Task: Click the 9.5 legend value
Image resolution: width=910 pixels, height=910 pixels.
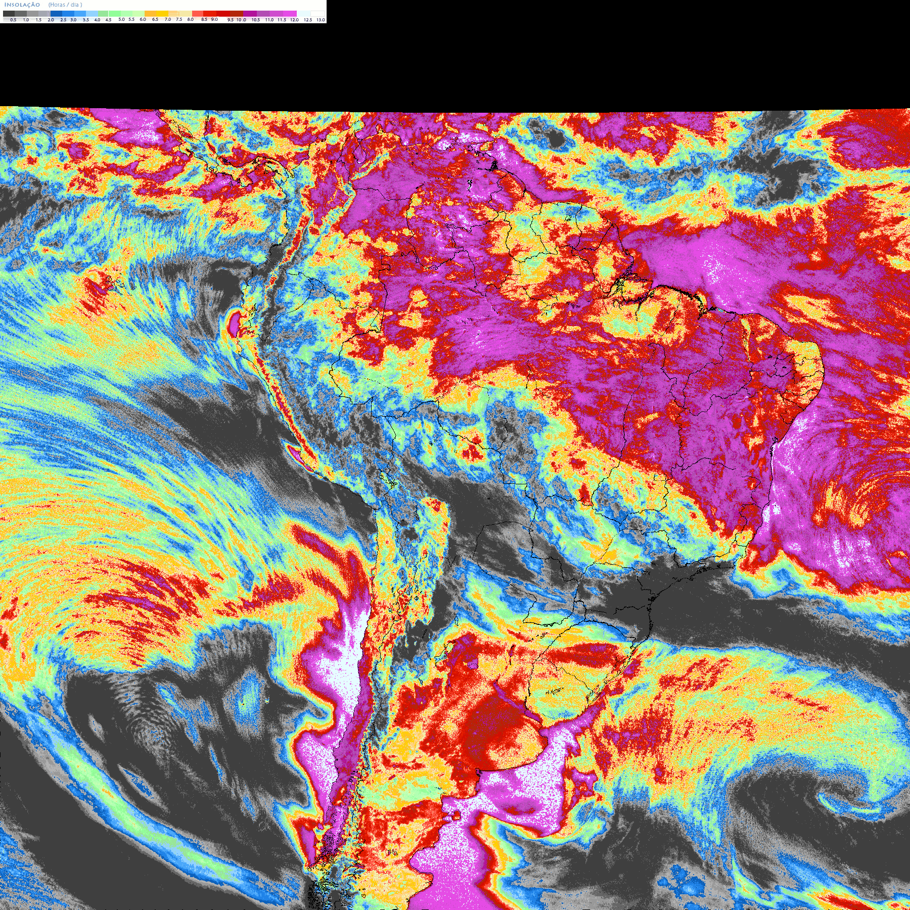Action: click(231, 20)
